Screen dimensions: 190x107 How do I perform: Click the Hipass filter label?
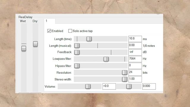[63, 66]
